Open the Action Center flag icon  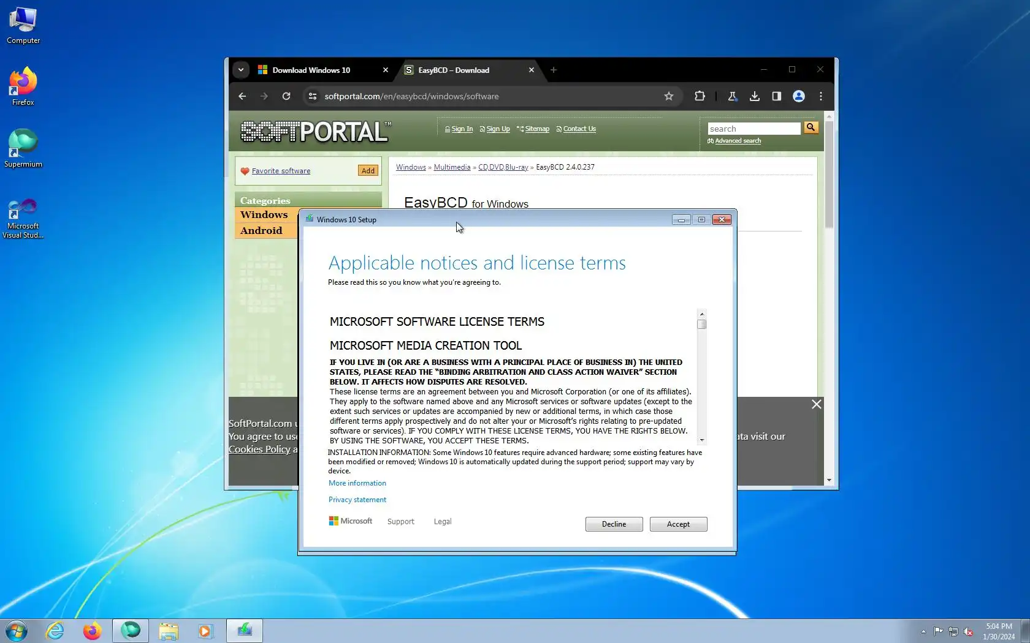939,631
